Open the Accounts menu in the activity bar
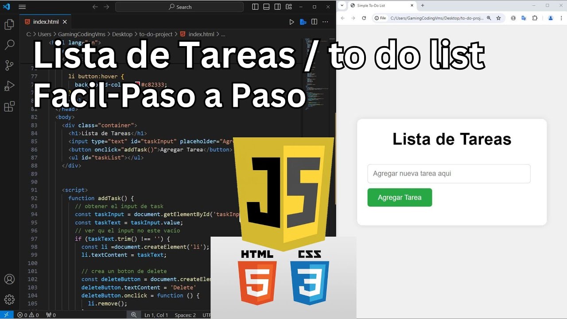Image resolution: width=567 pixels, height=319 pixels. click(x=9, y=279)
